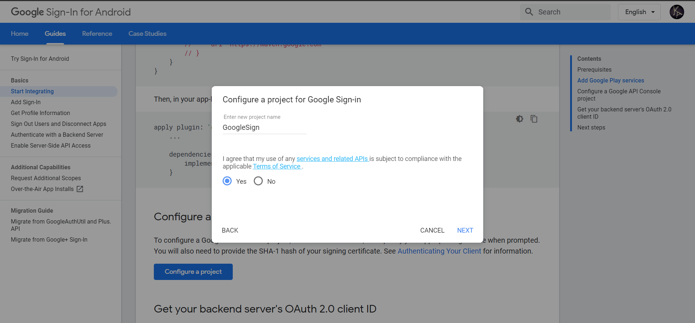Open Migrate from GoogleAuthUtil and Plus.API

point(61,225)
